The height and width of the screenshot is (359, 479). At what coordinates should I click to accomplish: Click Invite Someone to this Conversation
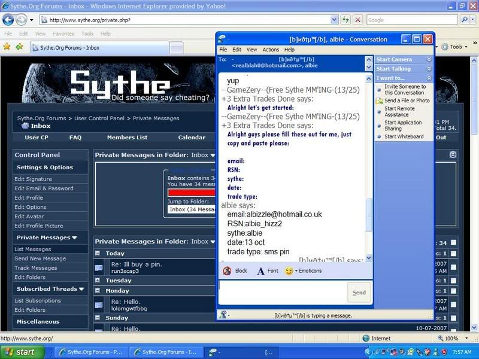pos(405,90)
